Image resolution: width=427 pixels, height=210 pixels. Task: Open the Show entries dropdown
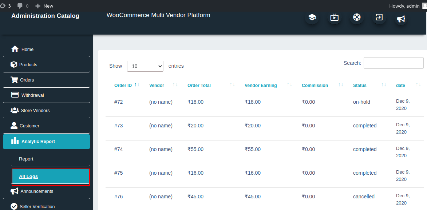click(145, 66)
